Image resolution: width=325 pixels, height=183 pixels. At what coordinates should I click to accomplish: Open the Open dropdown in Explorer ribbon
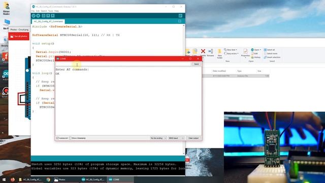[256, 50]
